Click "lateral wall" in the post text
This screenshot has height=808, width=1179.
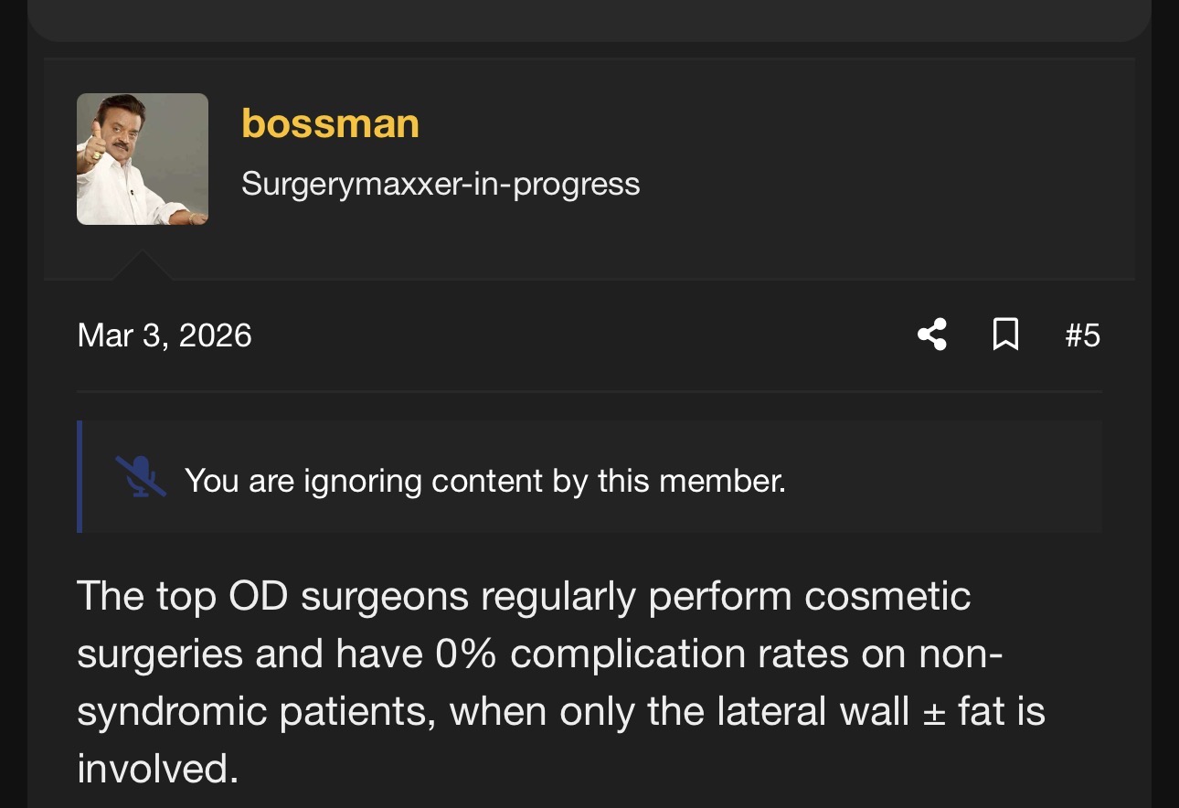(801, 712)
